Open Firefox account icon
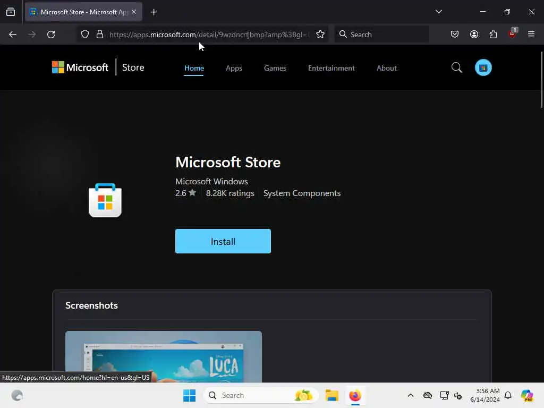Screen dimensions: 544x408 (x=474, y=35)
